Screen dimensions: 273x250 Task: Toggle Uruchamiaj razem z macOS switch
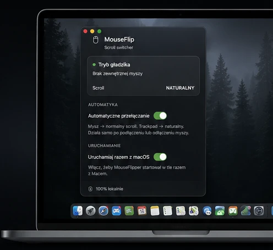point(160,157)
